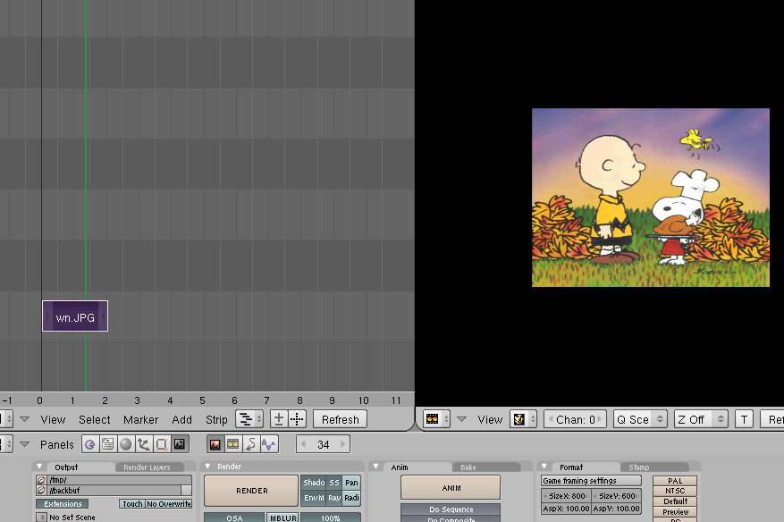Image resolution: width=784 pixels, height=522 pixels.
Task: Open the Sound block buttons waveform icon
Action: pos(269,444)
